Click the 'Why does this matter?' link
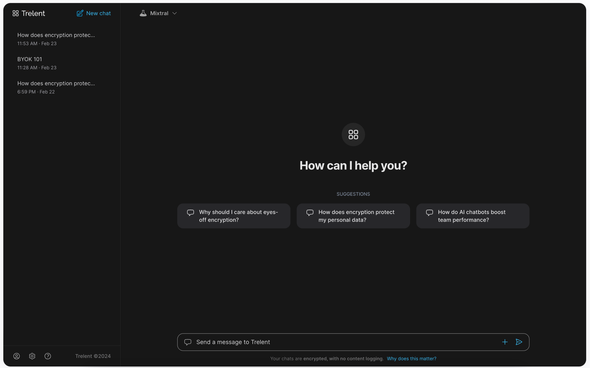The image size is (590, 368). [412, 359]
